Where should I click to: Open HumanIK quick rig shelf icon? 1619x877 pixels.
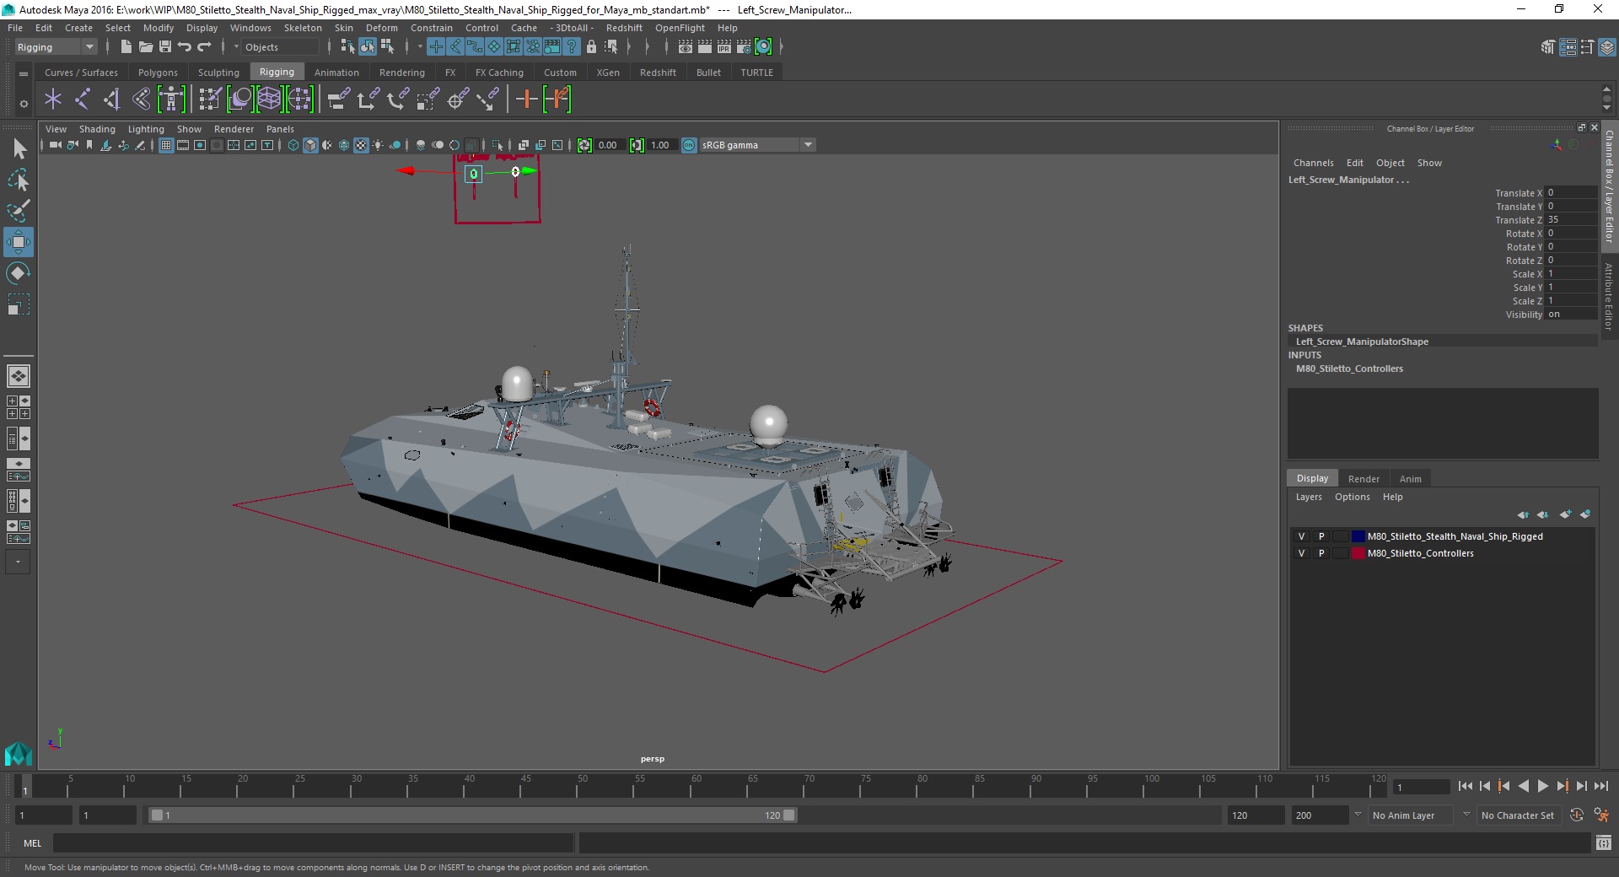[171, 100]
